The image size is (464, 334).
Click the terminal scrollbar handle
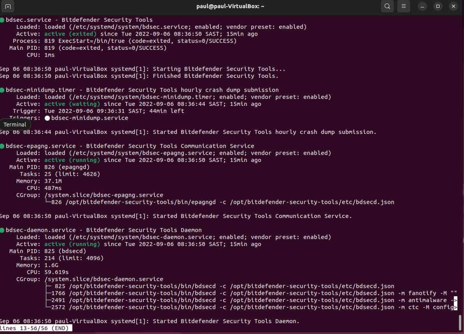460,322
